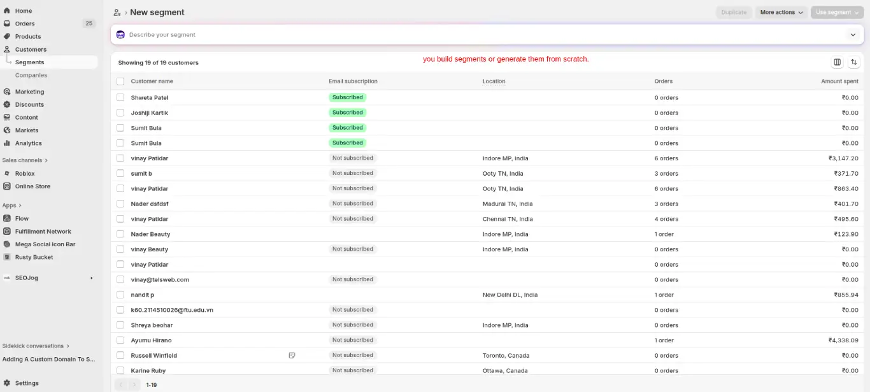Viewport: 870px width, 392px height.
Task: Open the More actions dropdown
Action: (781, 11)
